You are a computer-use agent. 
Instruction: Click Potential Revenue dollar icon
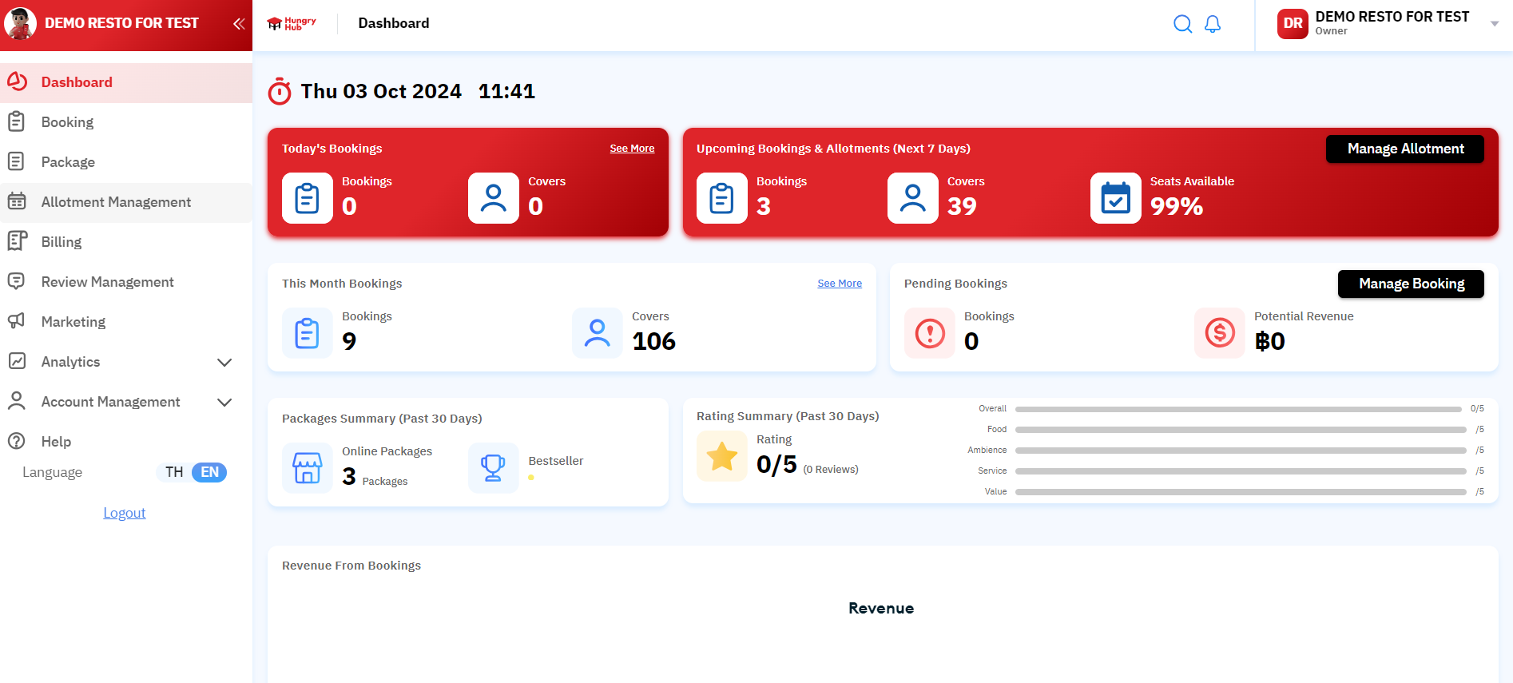point(1220,333)
